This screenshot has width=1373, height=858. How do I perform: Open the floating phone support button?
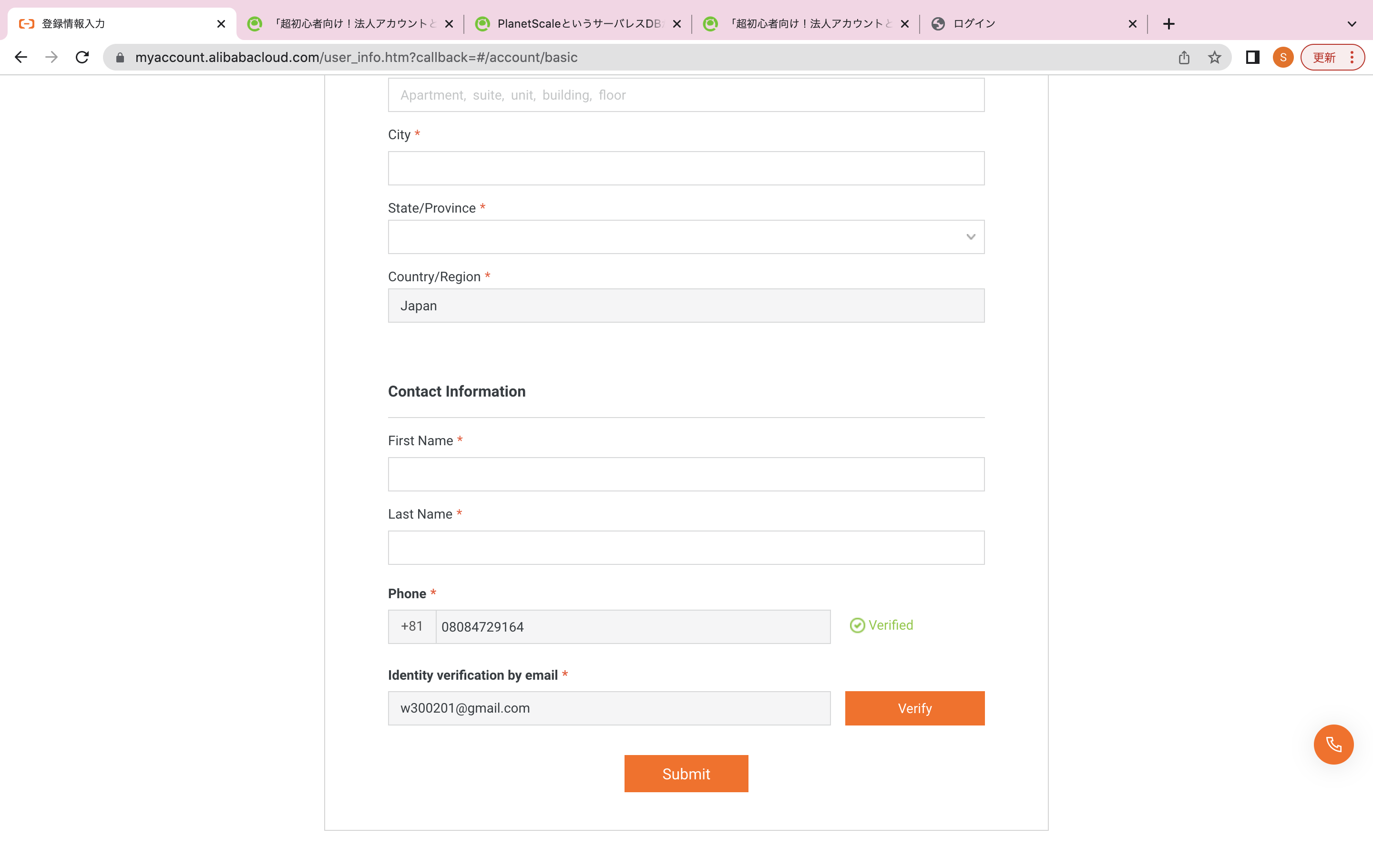[1333, 745]
